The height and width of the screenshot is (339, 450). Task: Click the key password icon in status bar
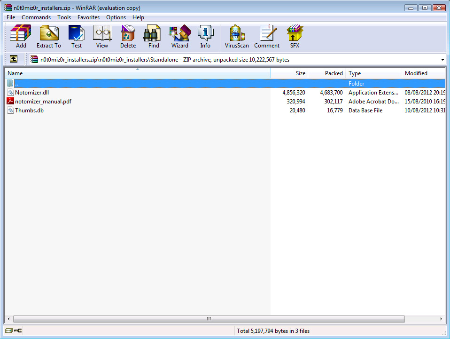[18, 331]
